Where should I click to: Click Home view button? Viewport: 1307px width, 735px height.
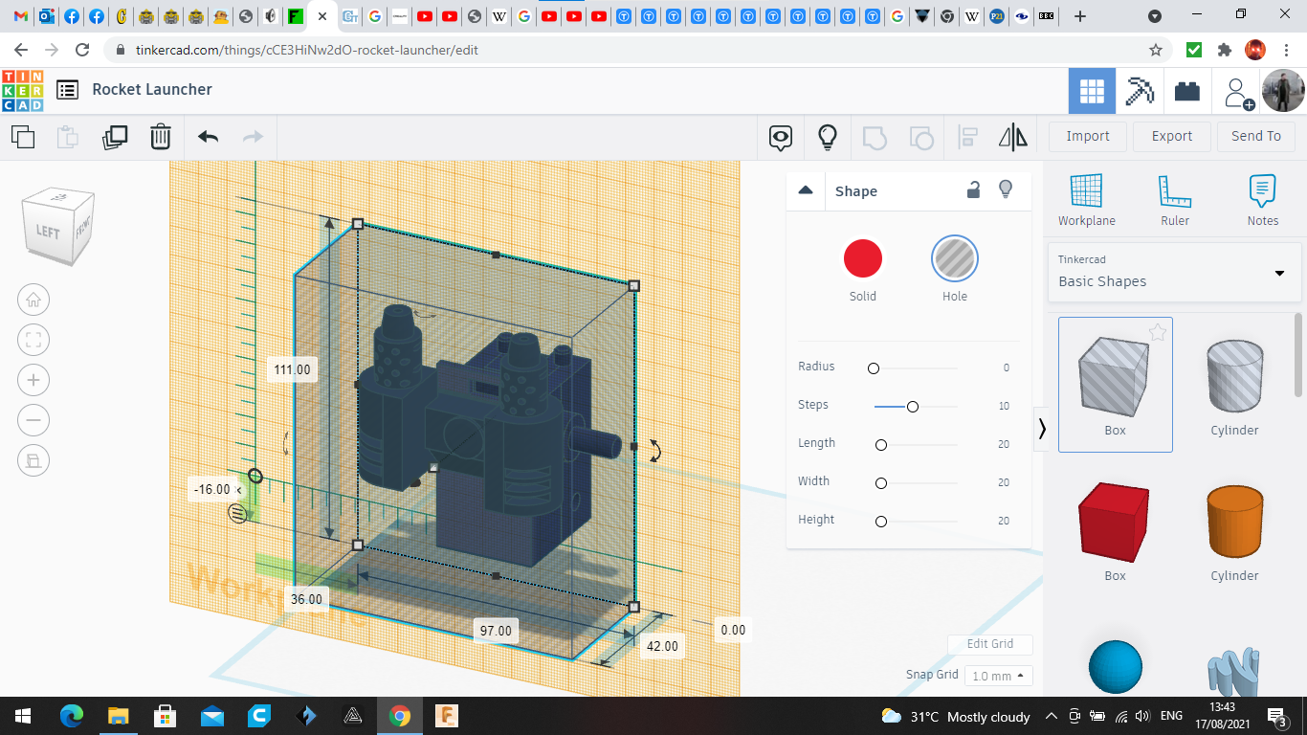(33, 300)
